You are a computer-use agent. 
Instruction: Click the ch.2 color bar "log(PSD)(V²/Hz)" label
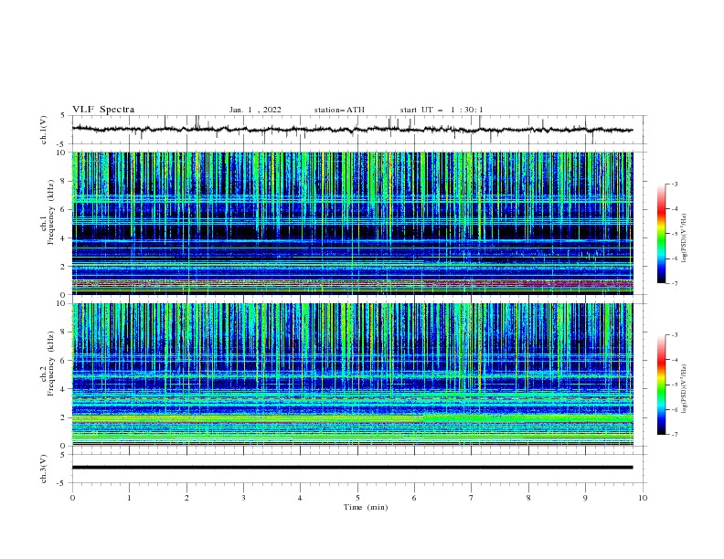(685, 389)
